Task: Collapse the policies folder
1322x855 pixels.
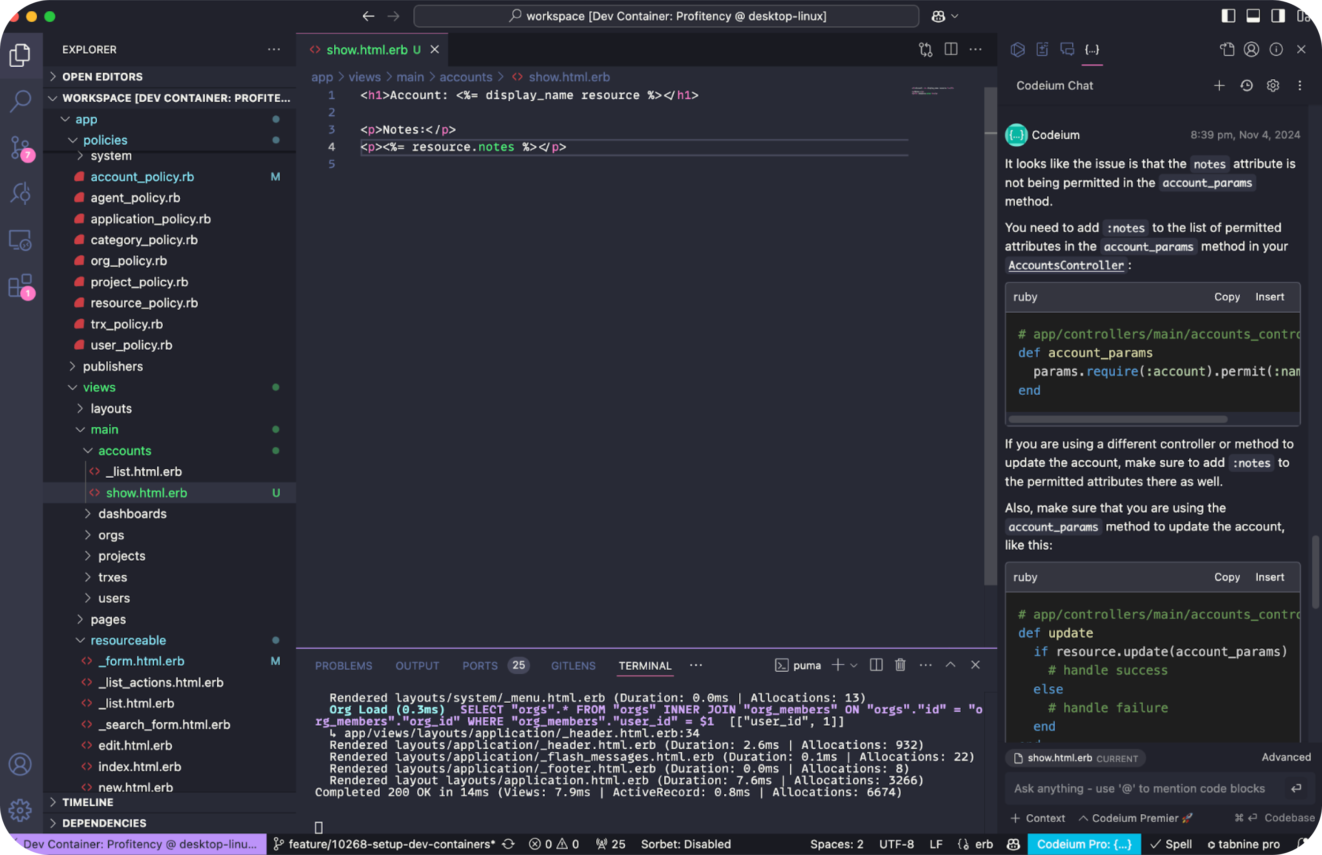Action: [x=105, y=140]
